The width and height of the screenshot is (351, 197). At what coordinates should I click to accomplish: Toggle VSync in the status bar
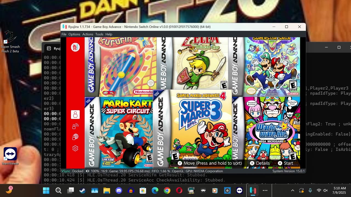tap(66, 171)
